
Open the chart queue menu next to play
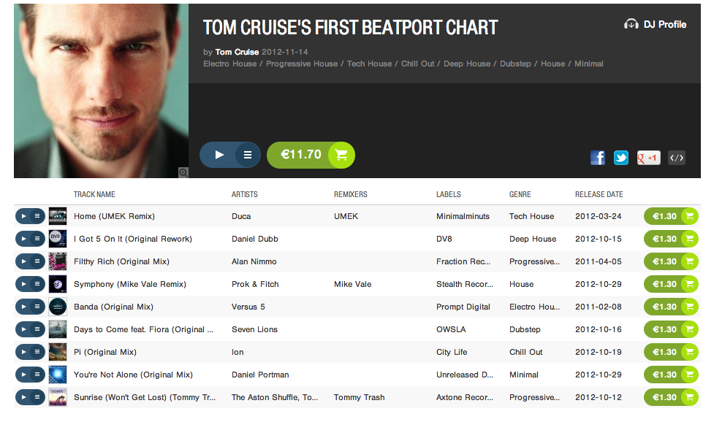click(x=248, y=155)
